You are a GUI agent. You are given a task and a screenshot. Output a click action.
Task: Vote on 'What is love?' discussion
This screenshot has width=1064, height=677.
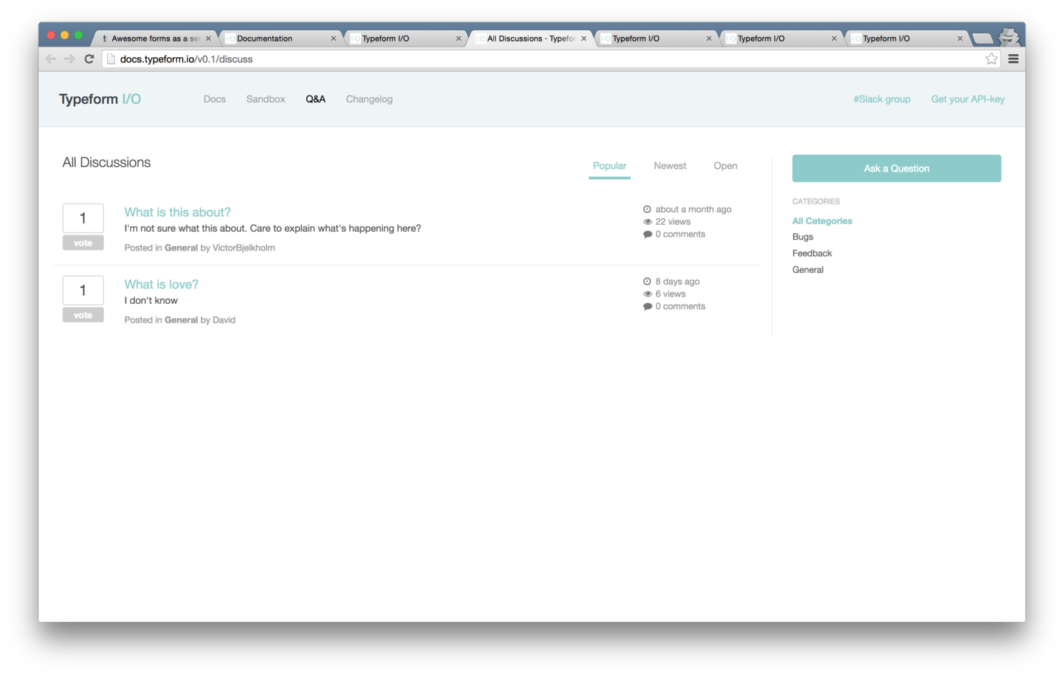(x=83, y=315)
